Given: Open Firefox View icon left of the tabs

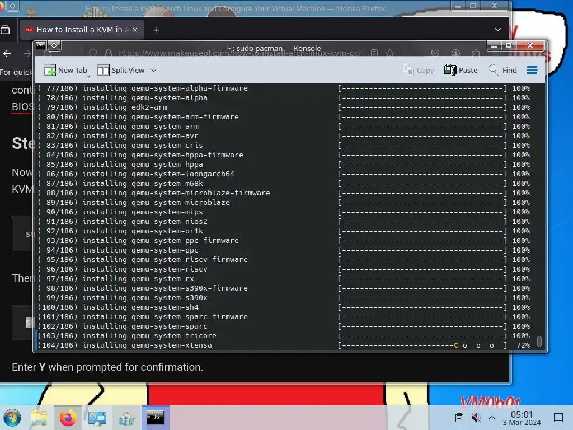Looking at the screenshot, I should (5, 30).
